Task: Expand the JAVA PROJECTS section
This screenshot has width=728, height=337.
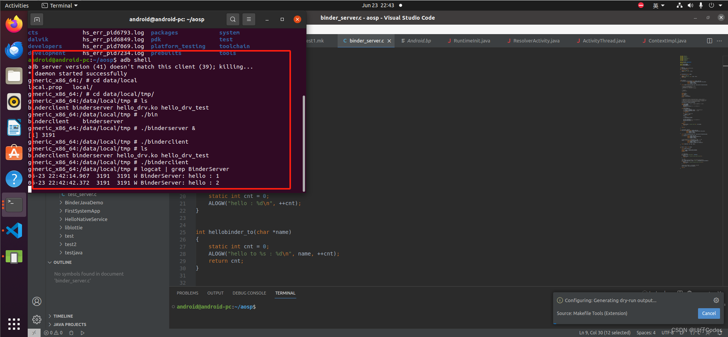Action: (x=70, y=324)
